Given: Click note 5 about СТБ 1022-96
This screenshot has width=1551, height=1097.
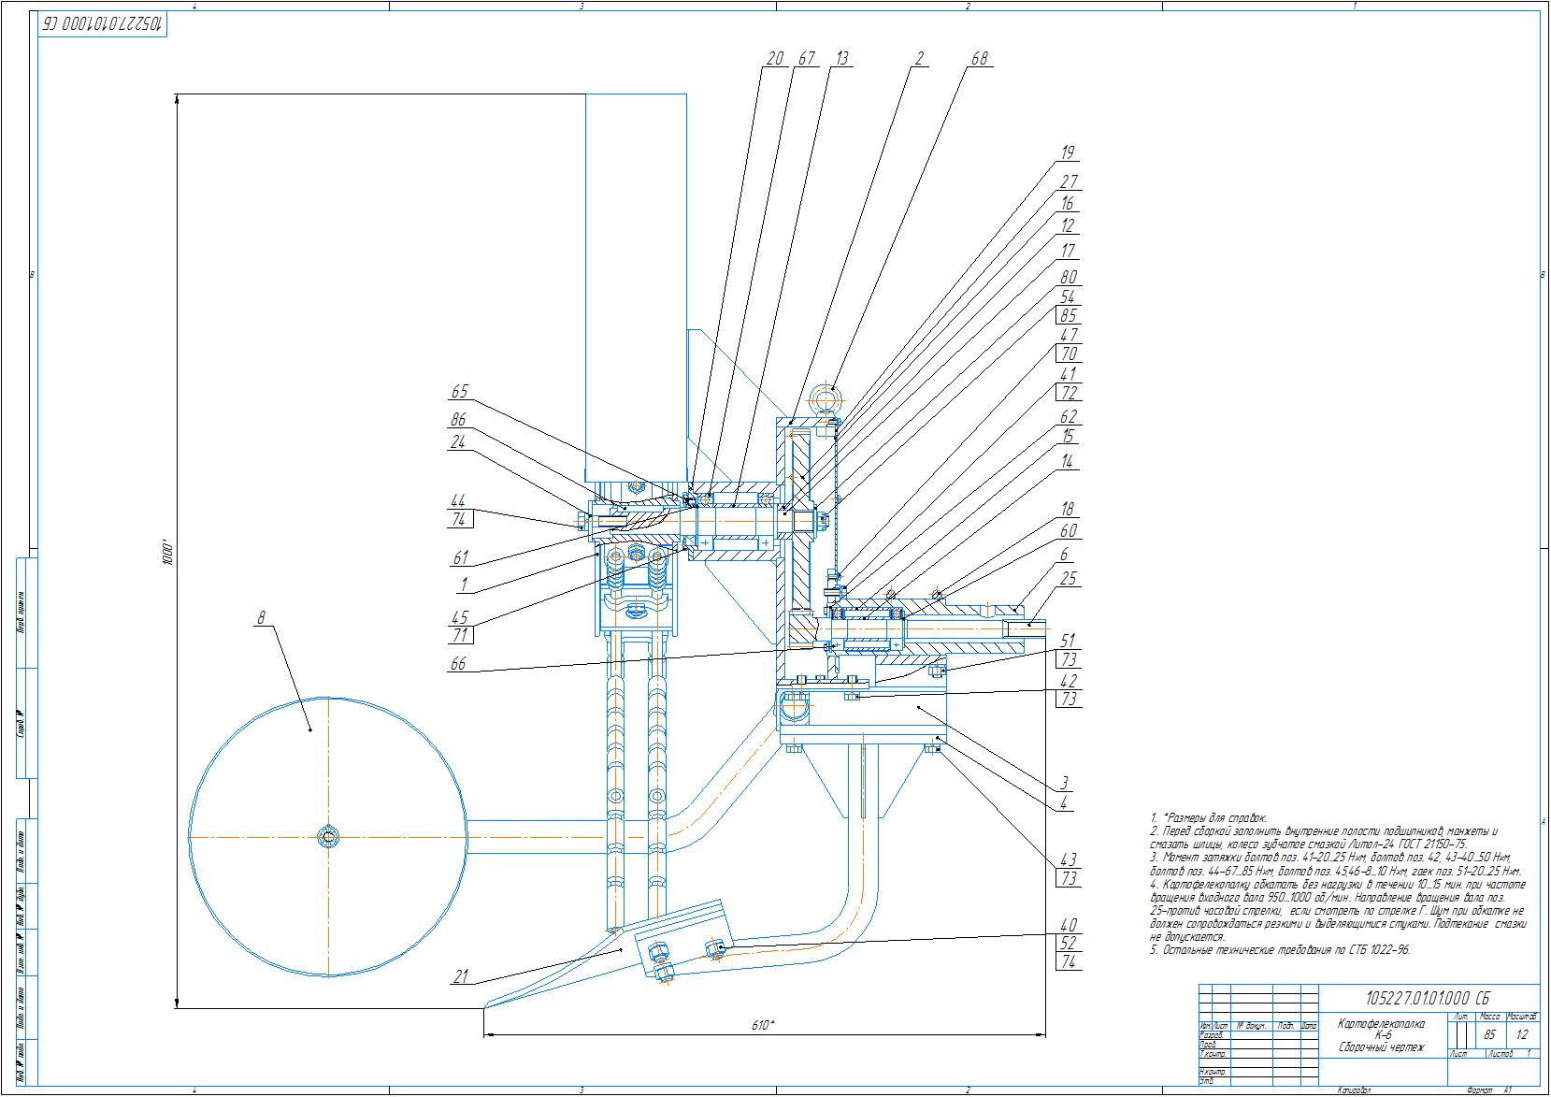Looking at the screenshot, I should point(1280,949).
